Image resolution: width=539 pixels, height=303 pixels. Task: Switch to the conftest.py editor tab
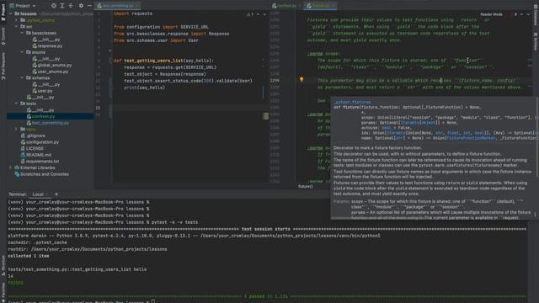(x=286, y=6)
